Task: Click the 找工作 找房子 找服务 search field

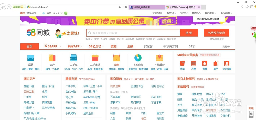Action: (x=133, y=33)
